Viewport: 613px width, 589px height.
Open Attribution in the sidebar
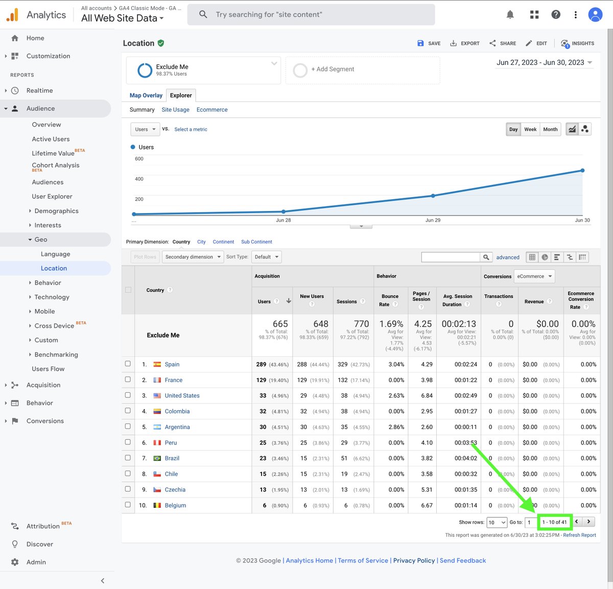[x=43, y=526]
